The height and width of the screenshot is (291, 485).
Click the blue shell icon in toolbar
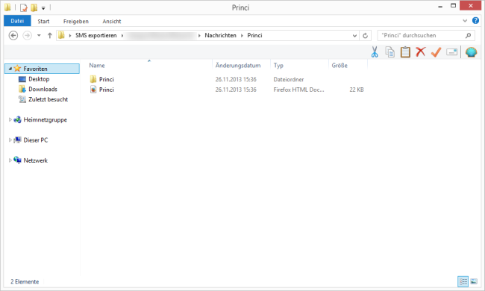click(471, 52)
